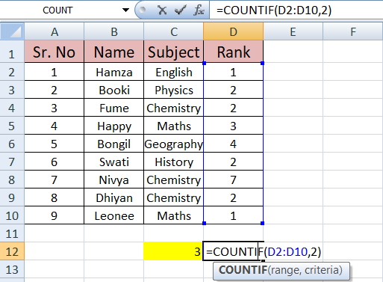This screenshot has width=383, height=282.
Task: Select highlighted column D header
Action: (233, 31)
